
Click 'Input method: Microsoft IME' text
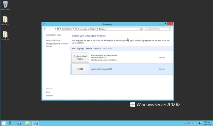[x=101, y=69]
